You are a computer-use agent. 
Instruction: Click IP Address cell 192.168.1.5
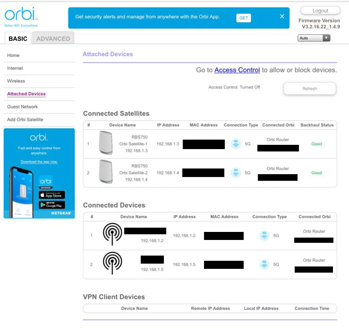[x=184, y=265]
